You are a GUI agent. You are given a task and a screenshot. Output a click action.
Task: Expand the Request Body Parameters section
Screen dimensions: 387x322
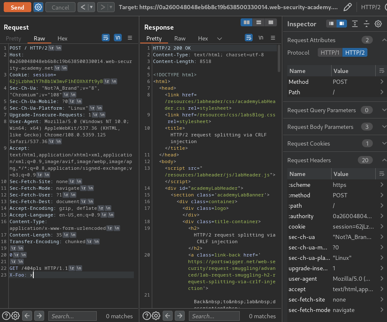coord(384,127)
